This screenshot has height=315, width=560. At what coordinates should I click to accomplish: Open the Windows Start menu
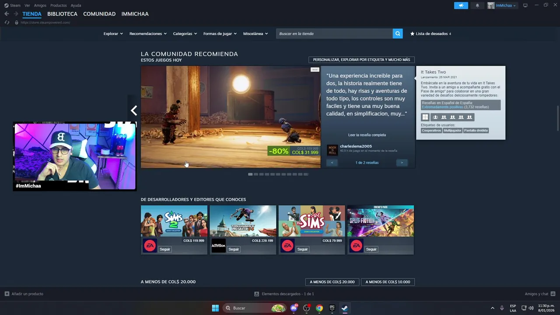215,308
